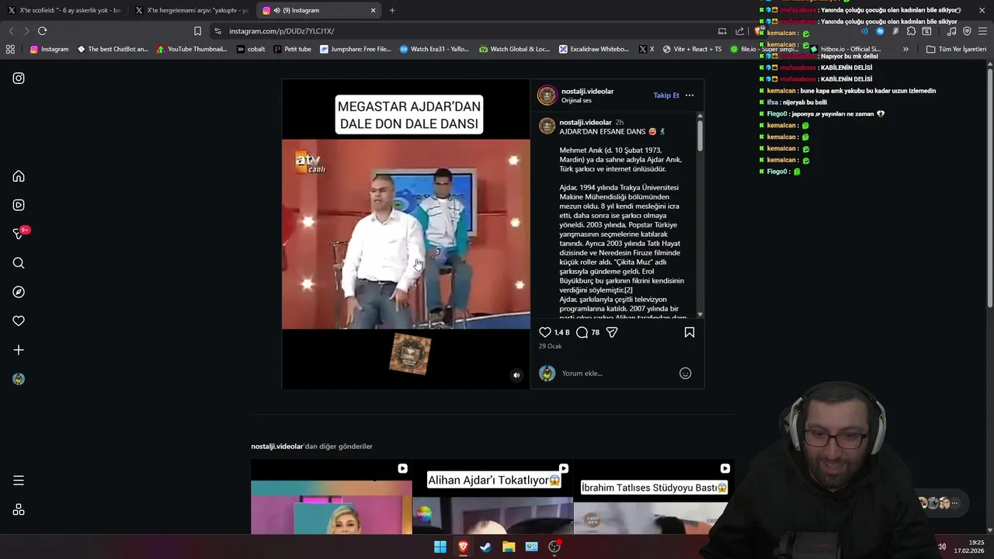Open Jumpshare bookmark
The height and width of the screenshot is (559, 994).
pos(355,49)
